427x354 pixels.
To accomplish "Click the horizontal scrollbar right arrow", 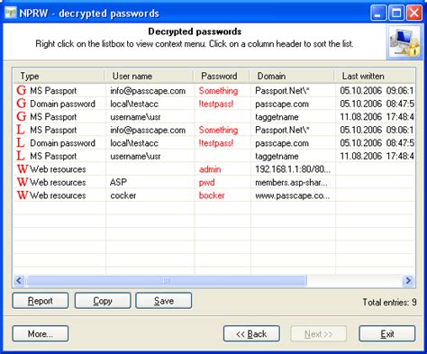I will click(408, 281).
